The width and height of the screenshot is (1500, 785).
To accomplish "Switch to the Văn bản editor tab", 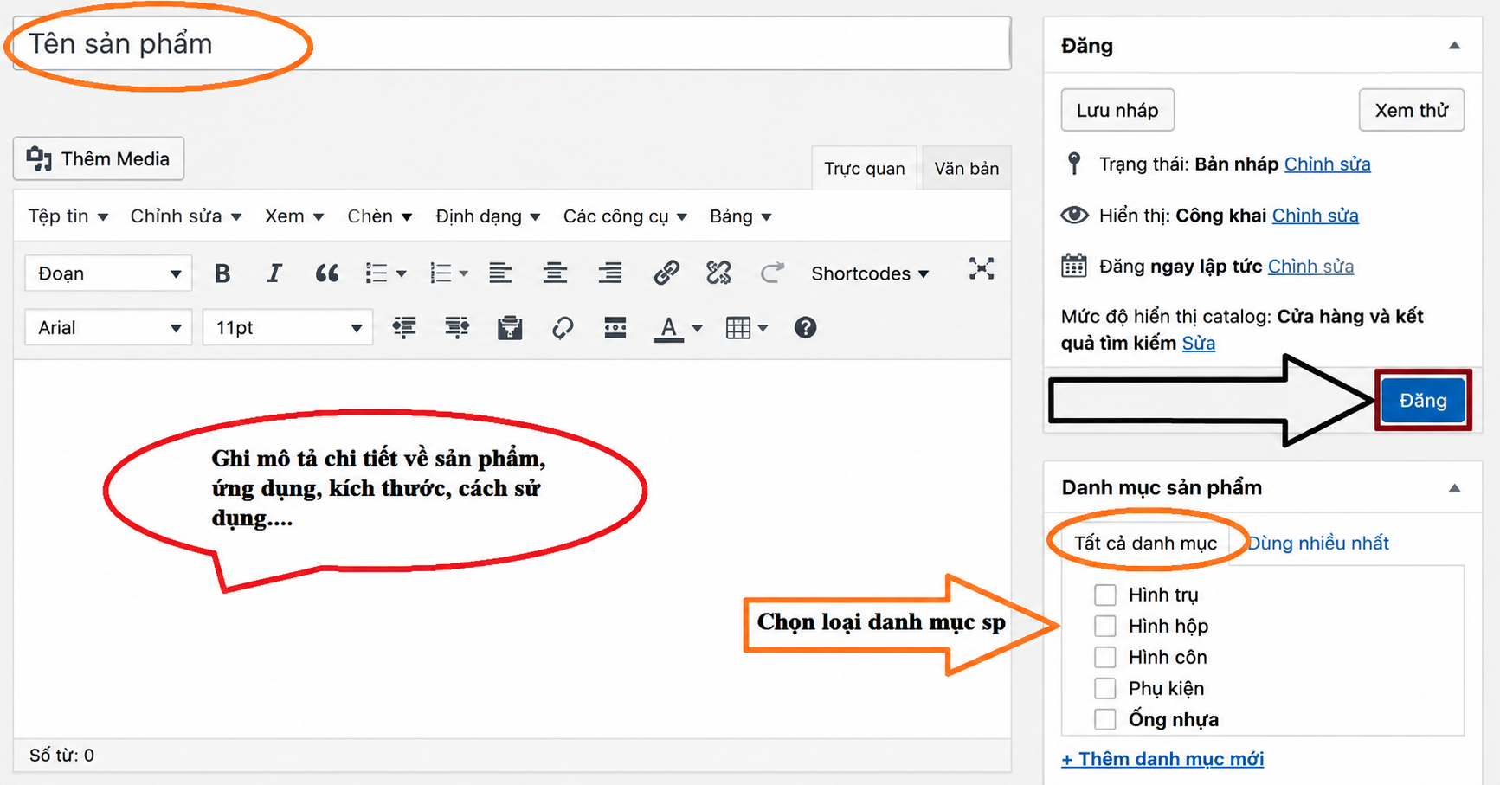I will pyautogui.click(x=966, y=169).
